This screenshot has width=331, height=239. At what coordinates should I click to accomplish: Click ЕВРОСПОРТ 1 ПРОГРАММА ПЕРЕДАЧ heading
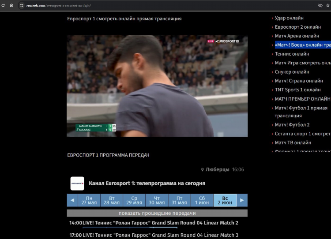[x=108, y=155]
